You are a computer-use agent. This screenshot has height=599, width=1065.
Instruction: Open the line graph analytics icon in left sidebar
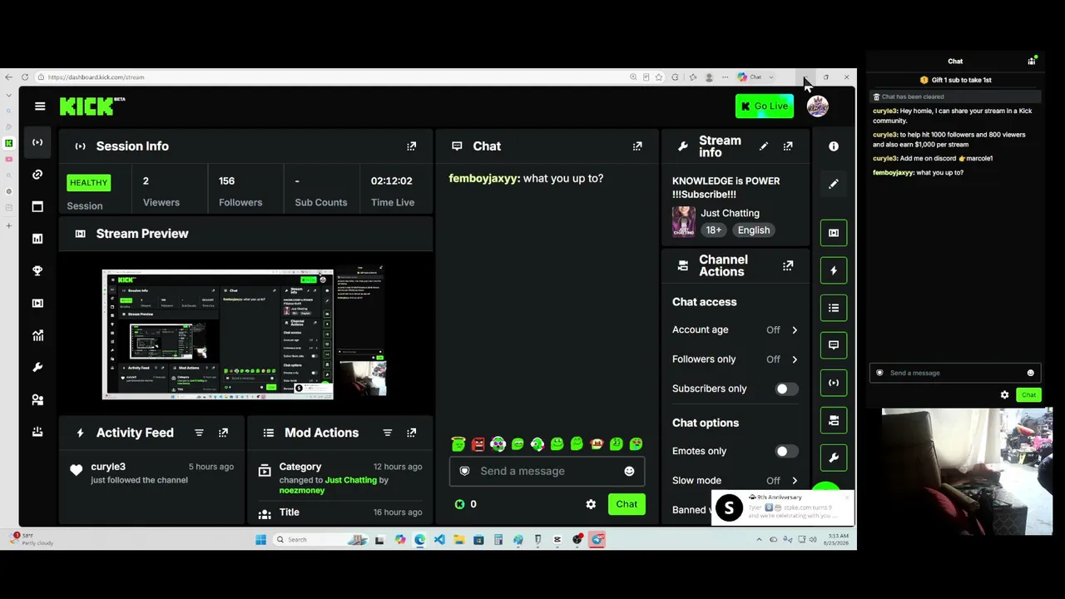click(x=37, y=335)
